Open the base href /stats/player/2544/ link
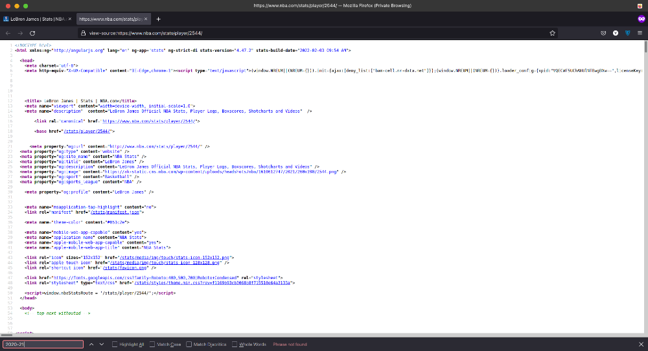 [87, 131]
